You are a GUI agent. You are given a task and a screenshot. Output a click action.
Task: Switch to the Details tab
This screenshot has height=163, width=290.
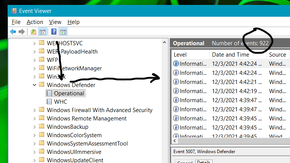203,161
